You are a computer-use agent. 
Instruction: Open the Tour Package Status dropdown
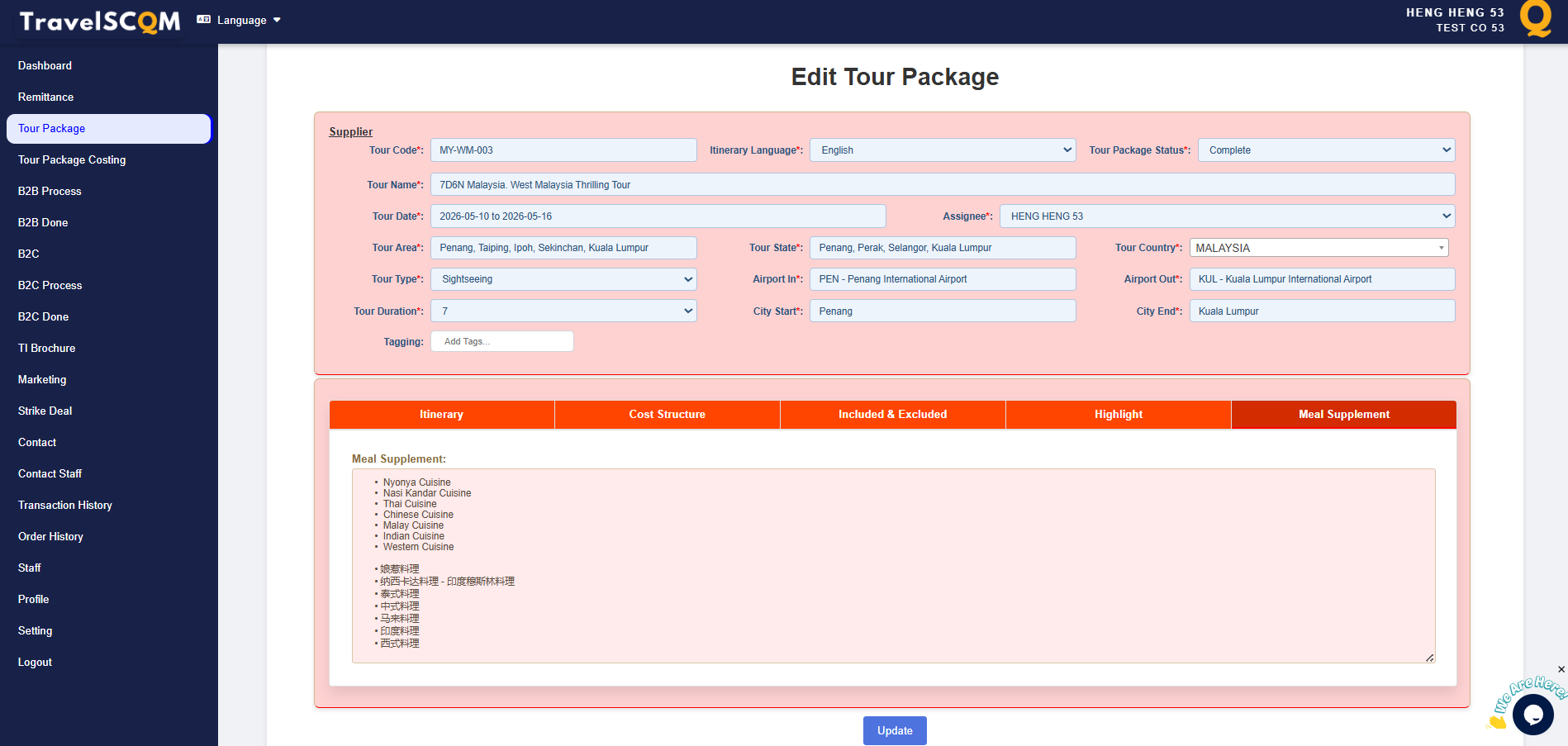click(1326, 150)
